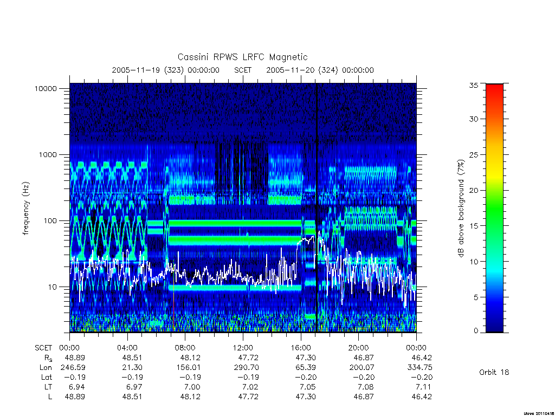Click the red top of the color bar
The height and width of the screenshot is (416, 555).
click(x=494, y=90)
